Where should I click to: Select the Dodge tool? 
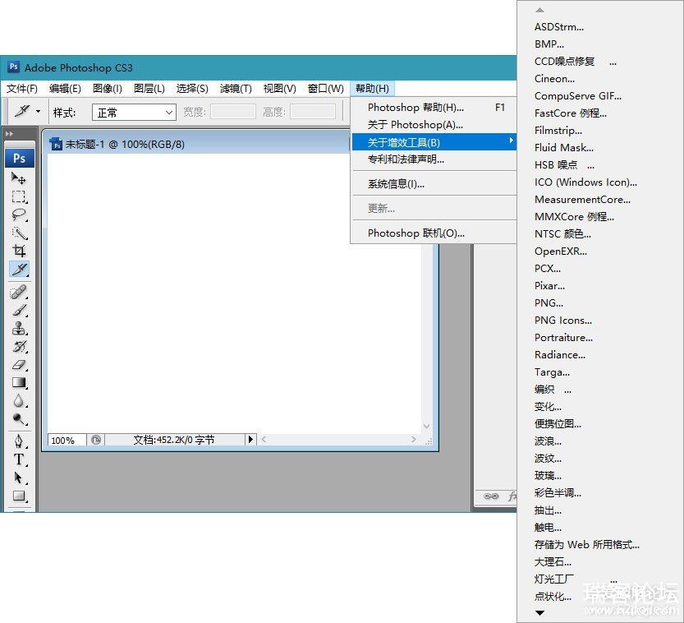[x=19, y=419]
